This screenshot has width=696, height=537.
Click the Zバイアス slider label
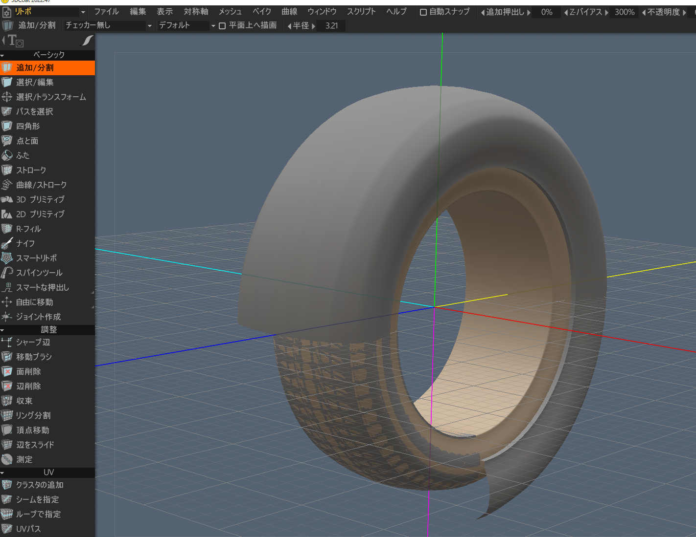pyautogui.click(x=586, y=12)
